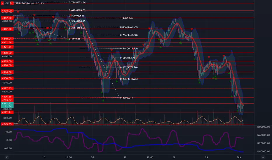This screenshot has height=160, width=272.
Task: Toggle the A auto-scale button
Action: coord(263,157)
